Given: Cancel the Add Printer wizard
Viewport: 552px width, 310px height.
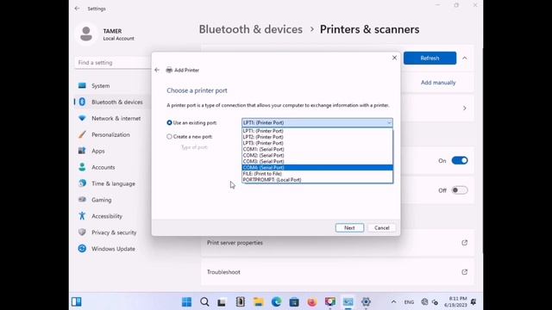Looking at the screenshot, I should pyautogui.click(x=381, y=227).
